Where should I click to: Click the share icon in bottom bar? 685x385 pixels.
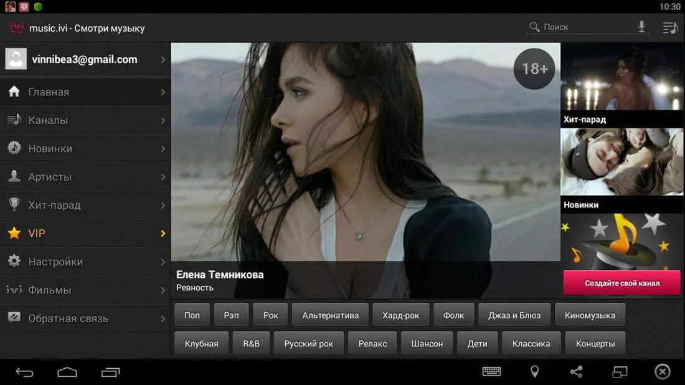point(577,372)
